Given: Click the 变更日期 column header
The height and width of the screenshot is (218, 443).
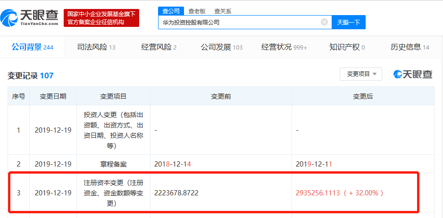Looking at the screenshot, I should tap(53, 96).
